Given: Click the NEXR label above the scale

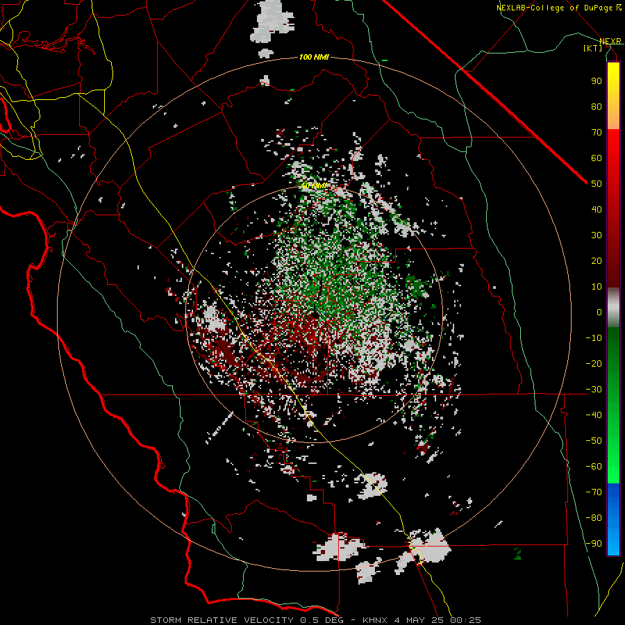Looking at the screenshot, I should click(x=610, y=41).
